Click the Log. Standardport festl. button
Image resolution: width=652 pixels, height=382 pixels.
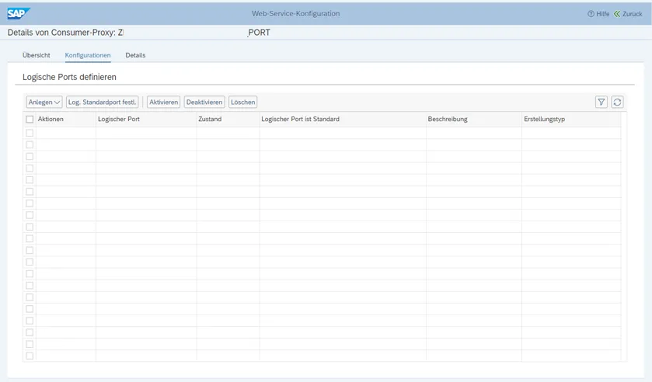[x=102, y=102]
